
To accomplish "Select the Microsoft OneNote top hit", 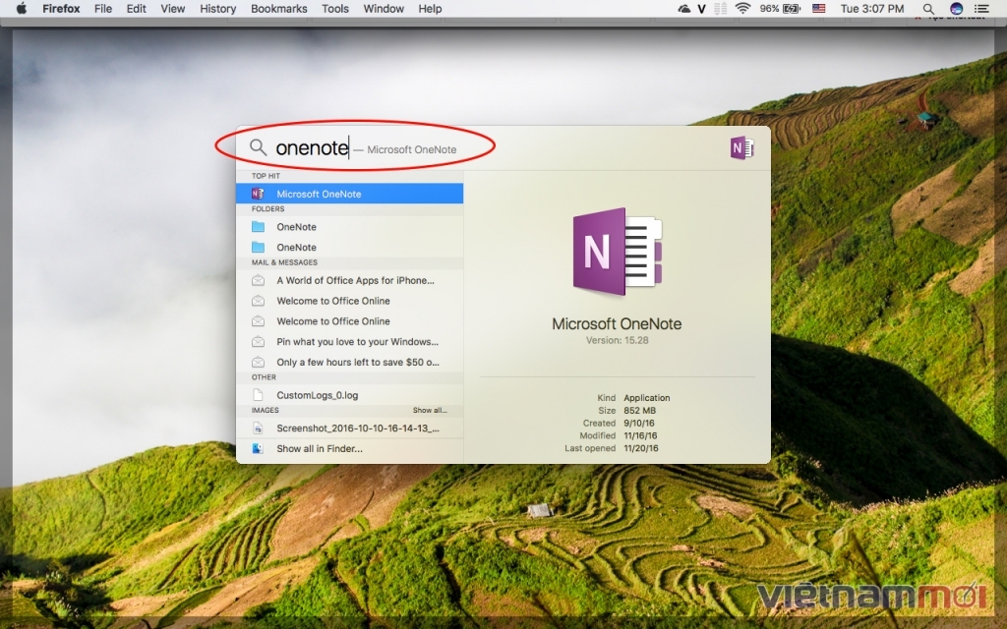I will click(x=349, y=194).
